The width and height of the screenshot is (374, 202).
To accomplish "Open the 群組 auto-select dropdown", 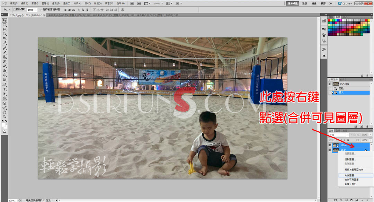I will point(32,10).
